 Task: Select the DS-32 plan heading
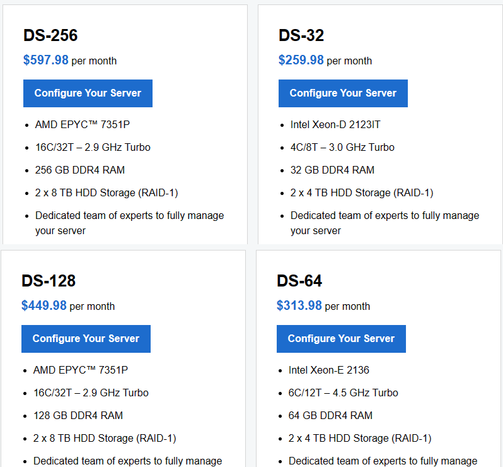pos(301,35)
